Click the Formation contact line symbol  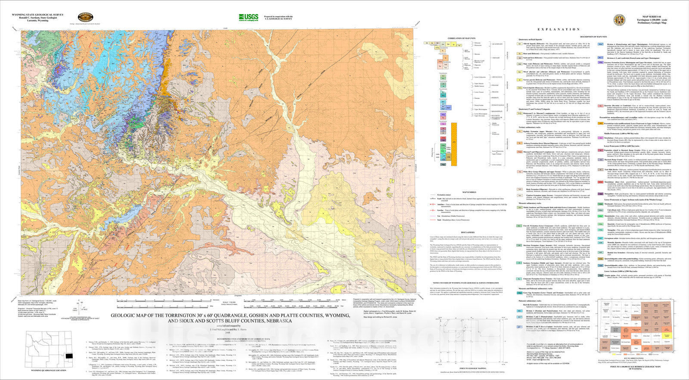(433, 195)
